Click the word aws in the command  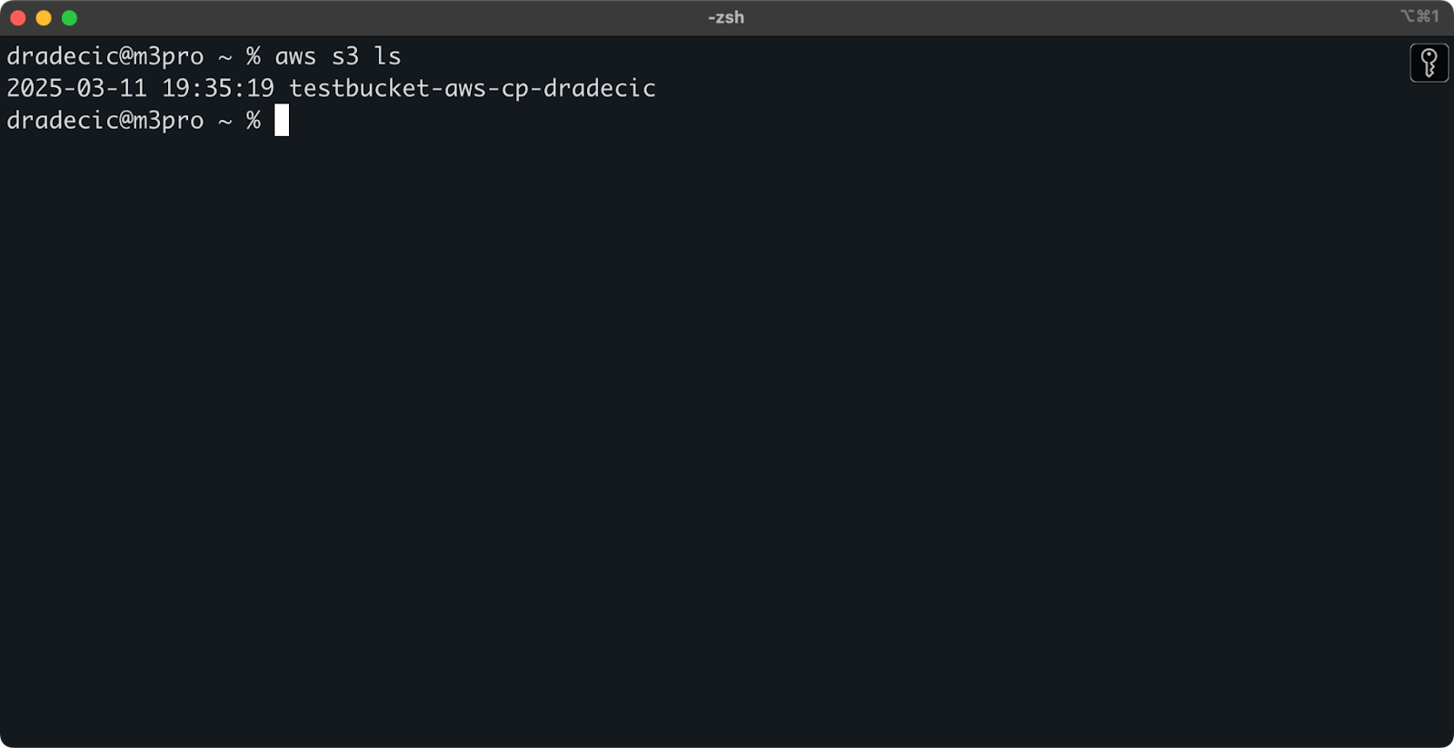(x=295, y=57)
